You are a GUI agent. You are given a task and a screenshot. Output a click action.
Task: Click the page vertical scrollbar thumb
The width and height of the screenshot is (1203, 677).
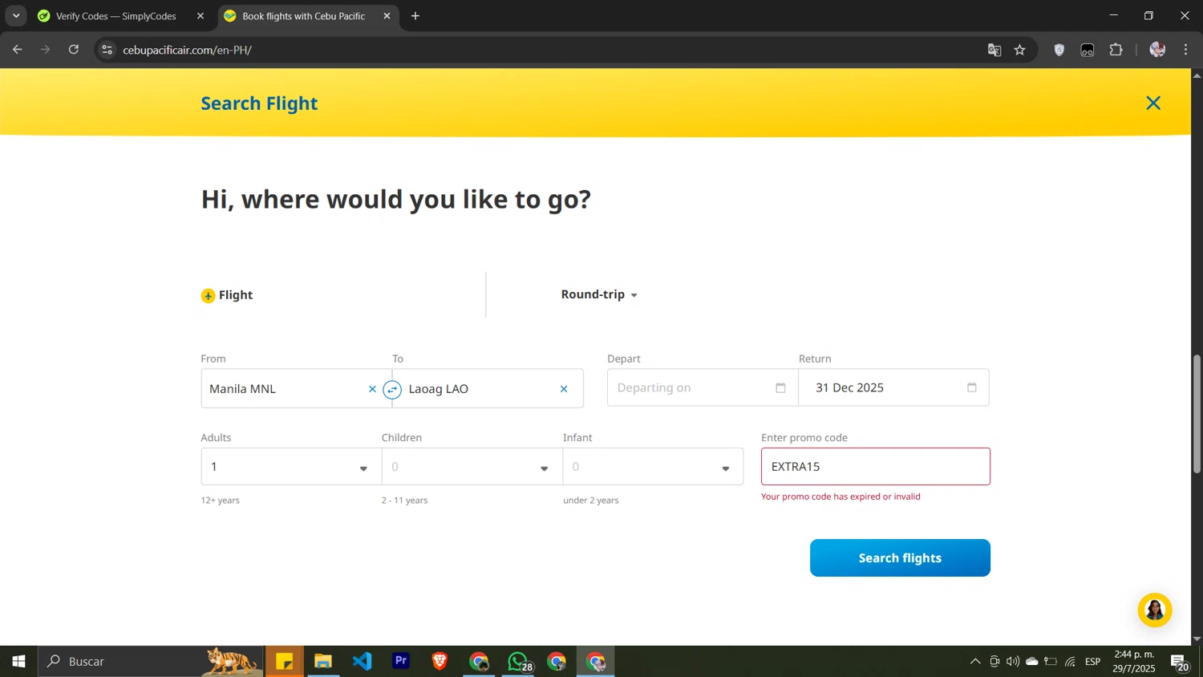pyautogui.click(x=1197, y=413)
